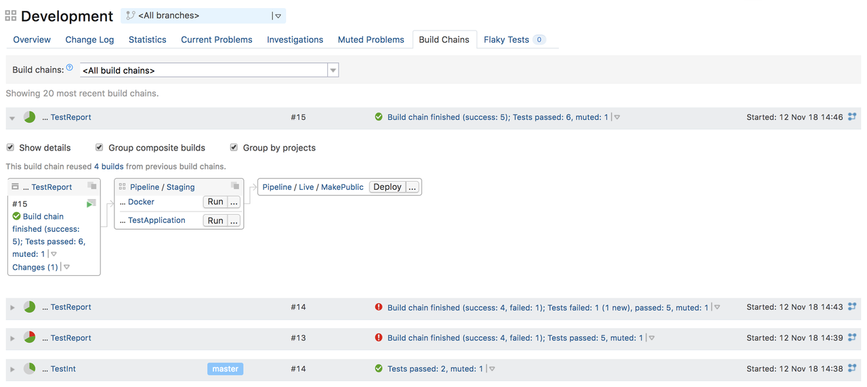Open the All branches dropdown
This screenshot has height=387, width=867.
click(203, 16)
